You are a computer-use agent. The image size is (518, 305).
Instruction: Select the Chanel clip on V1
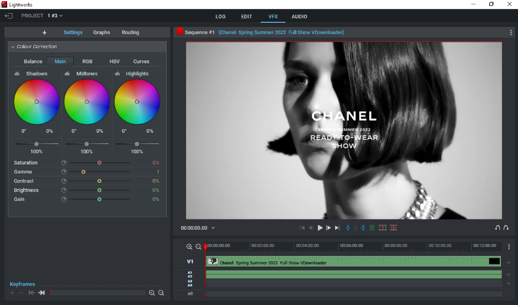(x=354, y=261)
